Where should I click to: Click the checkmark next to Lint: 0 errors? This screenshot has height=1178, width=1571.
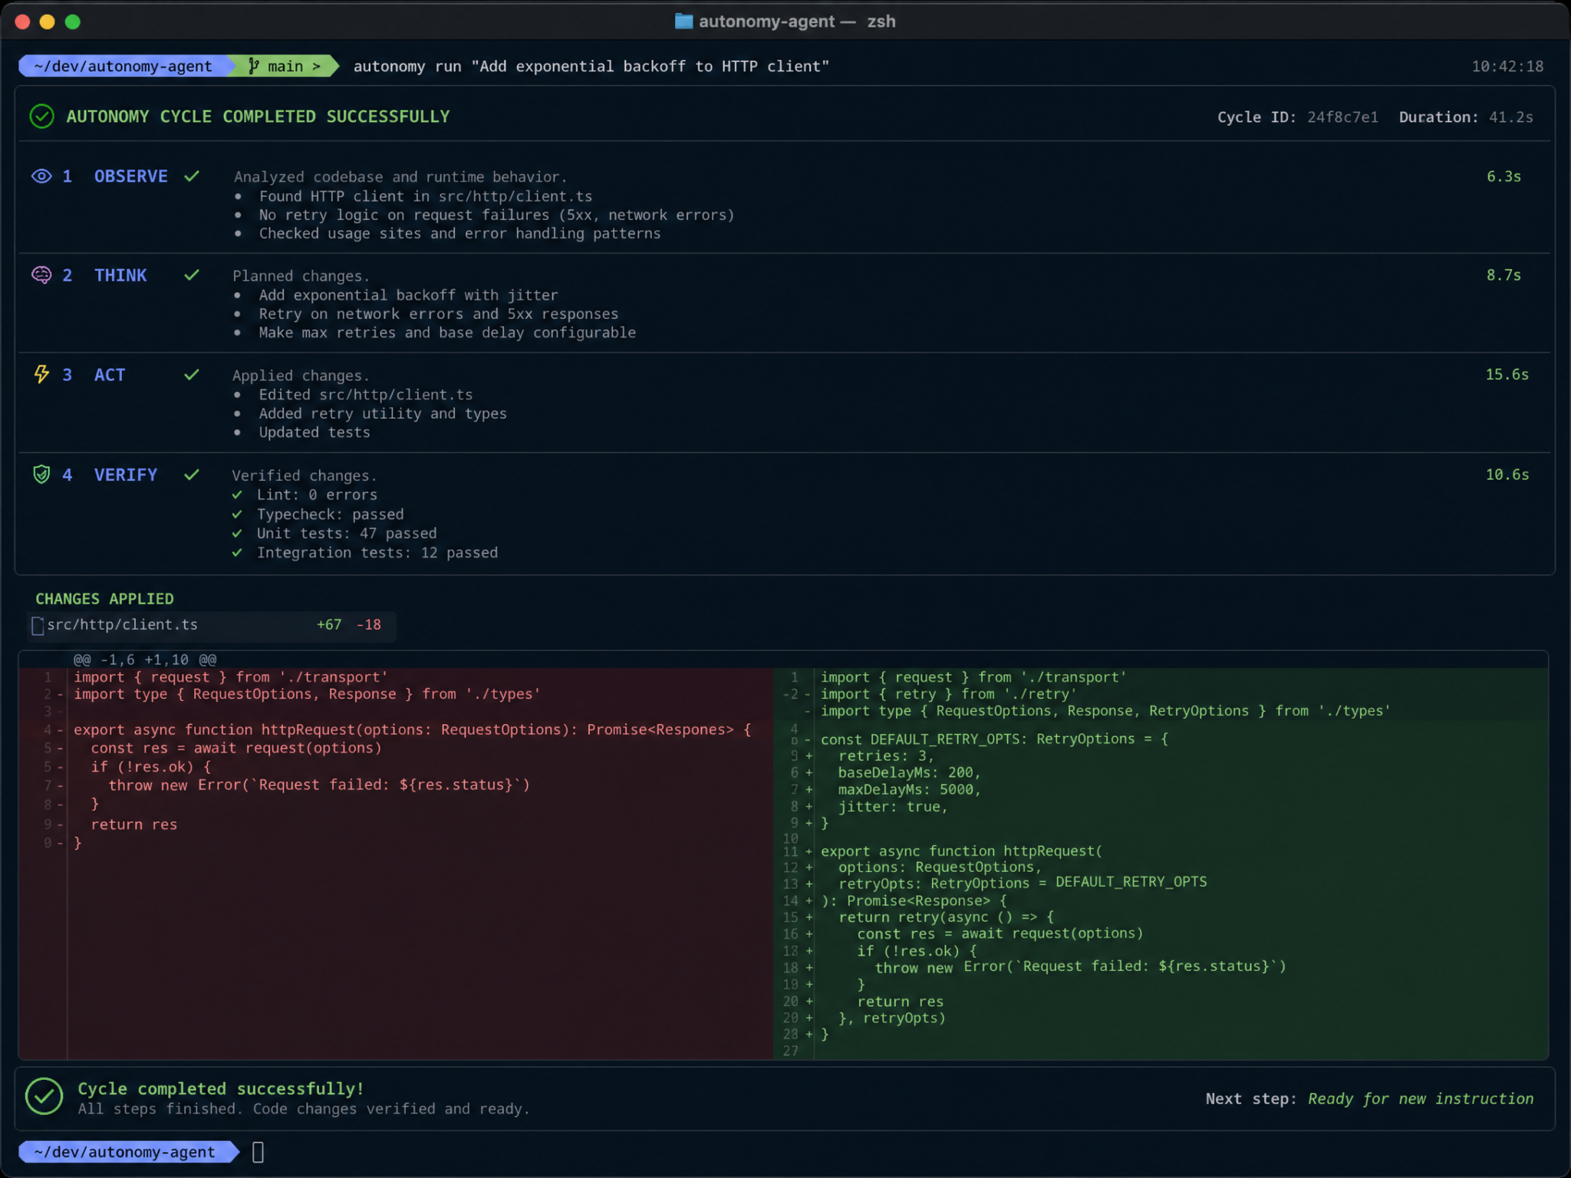(237, 495)
